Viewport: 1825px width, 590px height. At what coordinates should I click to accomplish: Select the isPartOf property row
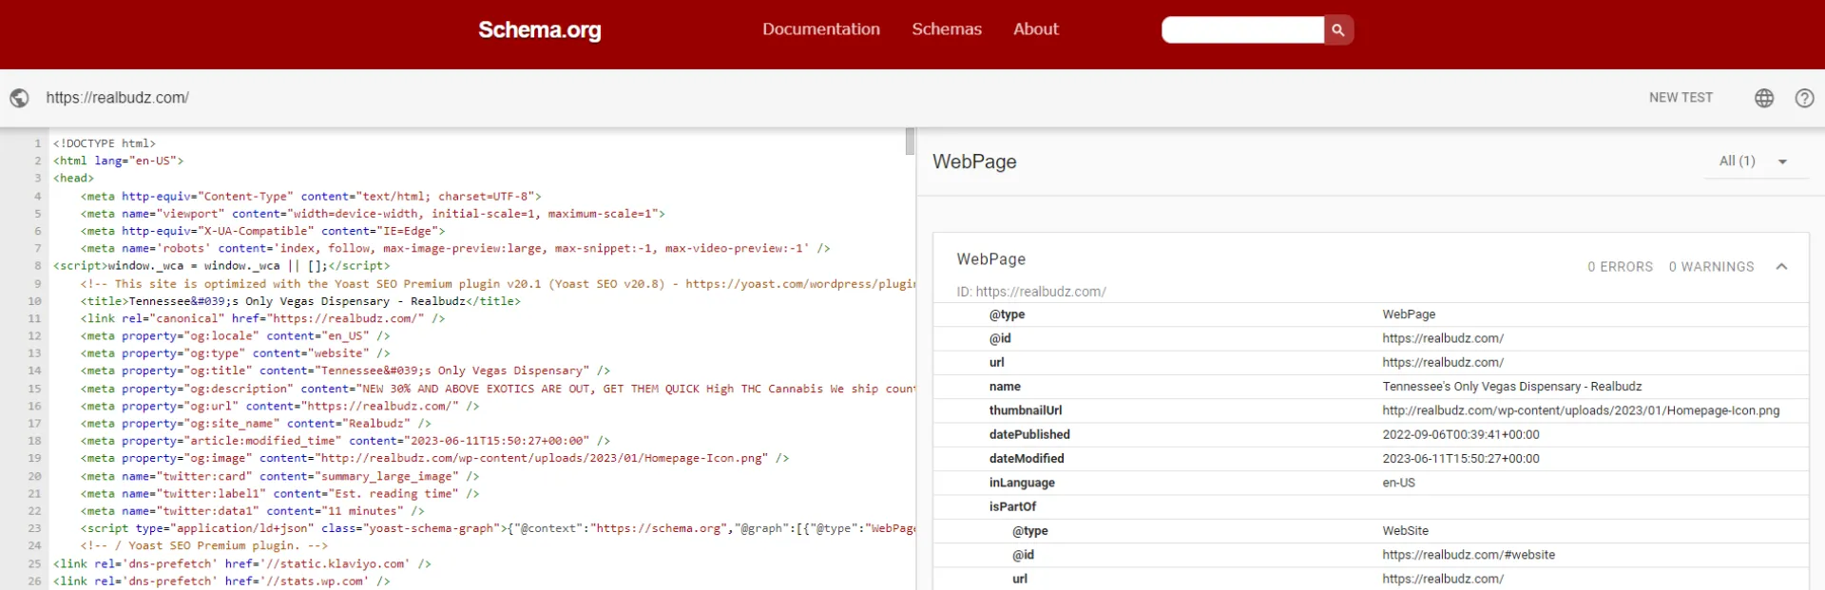pyautogui.click(x=1012, y=506)
